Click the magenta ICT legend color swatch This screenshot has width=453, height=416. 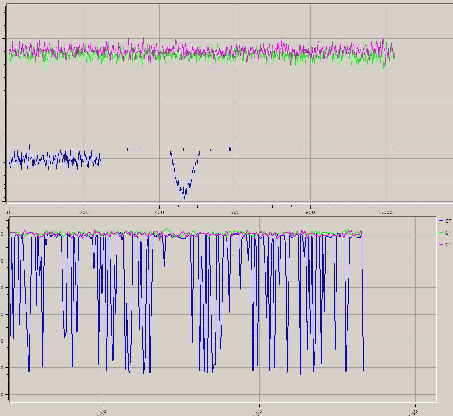tap(441, 245)
